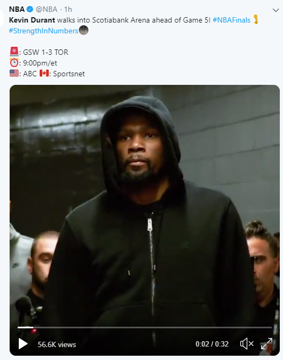This screenshot has width=283, height=360.
Task: Click the red siren emoji
Action: (x=14, y=52)
